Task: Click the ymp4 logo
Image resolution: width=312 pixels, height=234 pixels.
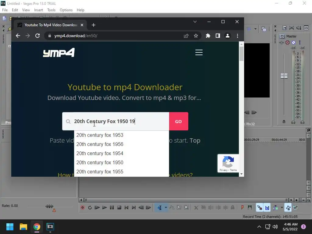Action: pos(59,52)
